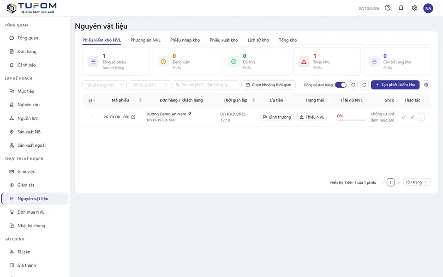Click the warning triangle icon on the Thiếu NVL card
Screen dimensions: 443x277
[304, 61]
